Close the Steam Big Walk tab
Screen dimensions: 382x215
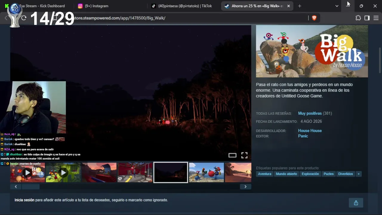click(289, 6)
